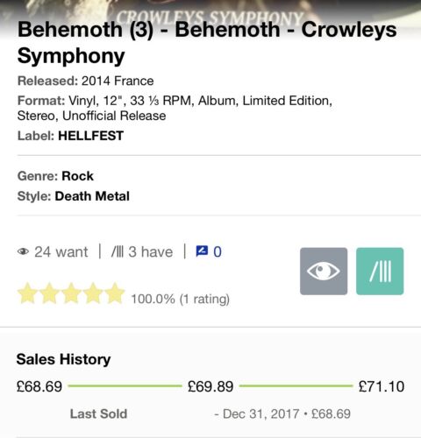The height and width of the screenshot is (438, 421).
Task: Add release to collection with teal button
Action: pos(380,272)
